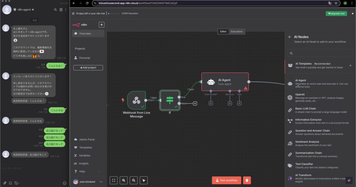Click the Test workflow button

[x=226, y=180]
